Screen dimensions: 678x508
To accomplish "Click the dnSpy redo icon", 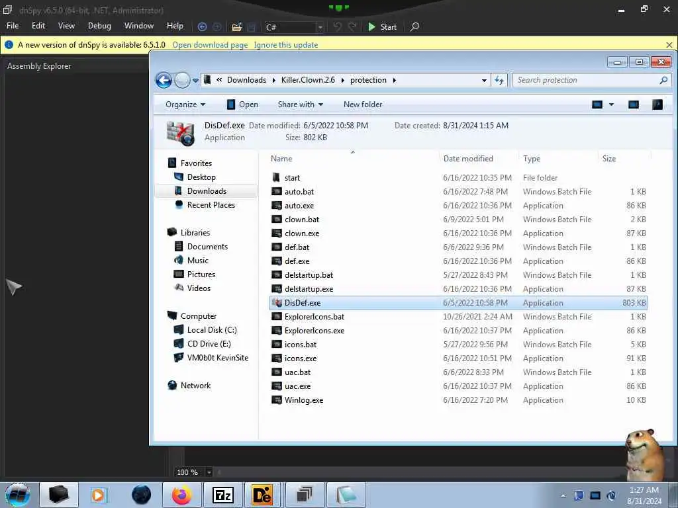I will (x=352, y=26).
